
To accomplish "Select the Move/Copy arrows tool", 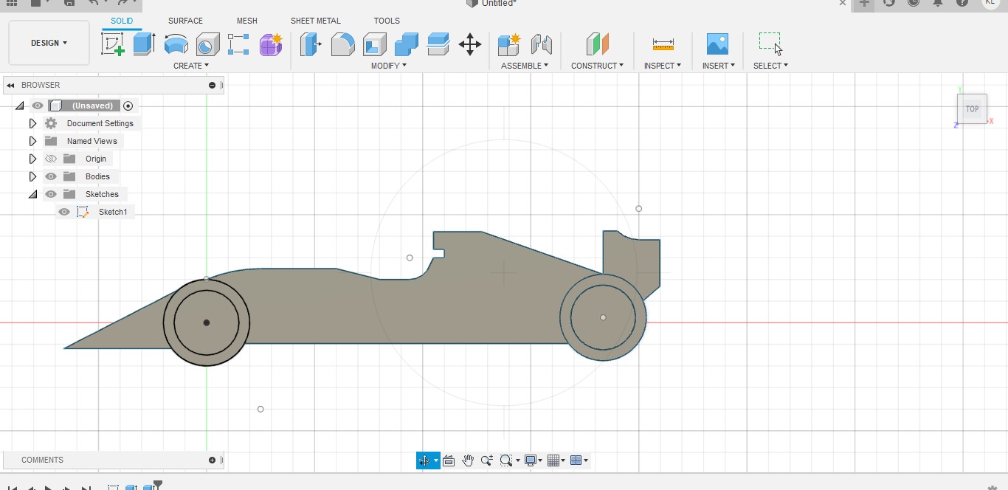I will pyautogui.click(x=470, y=44).
